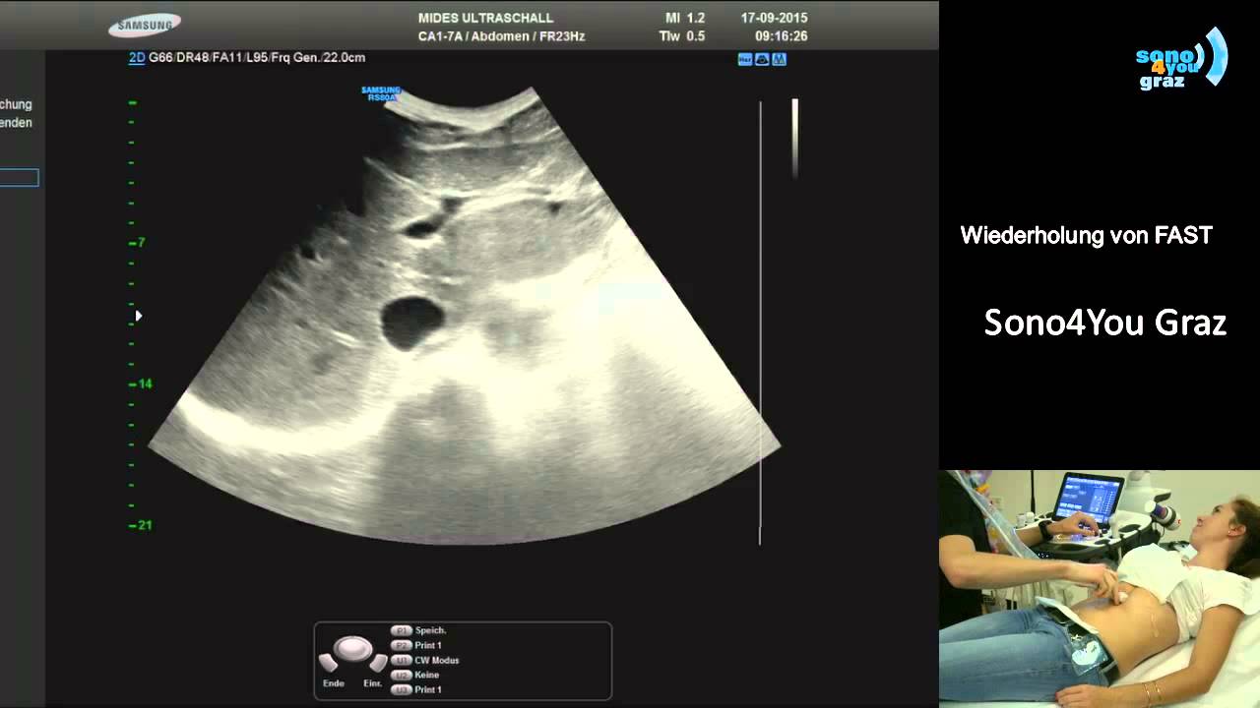The height and width of the screenshot is (708, 1260).
Task: Click the MIDES ULTRASCHALL header text
Action: (x=485, y=19)
